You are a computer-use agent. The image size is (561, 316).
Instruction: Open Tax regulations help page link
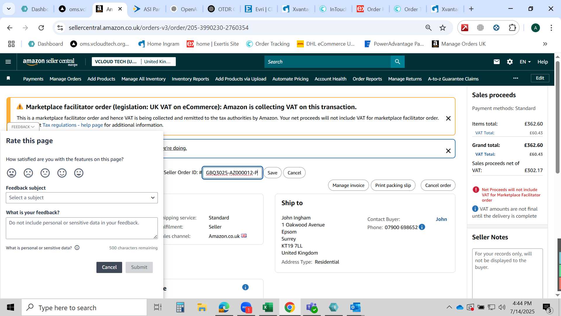pos(73,125)
